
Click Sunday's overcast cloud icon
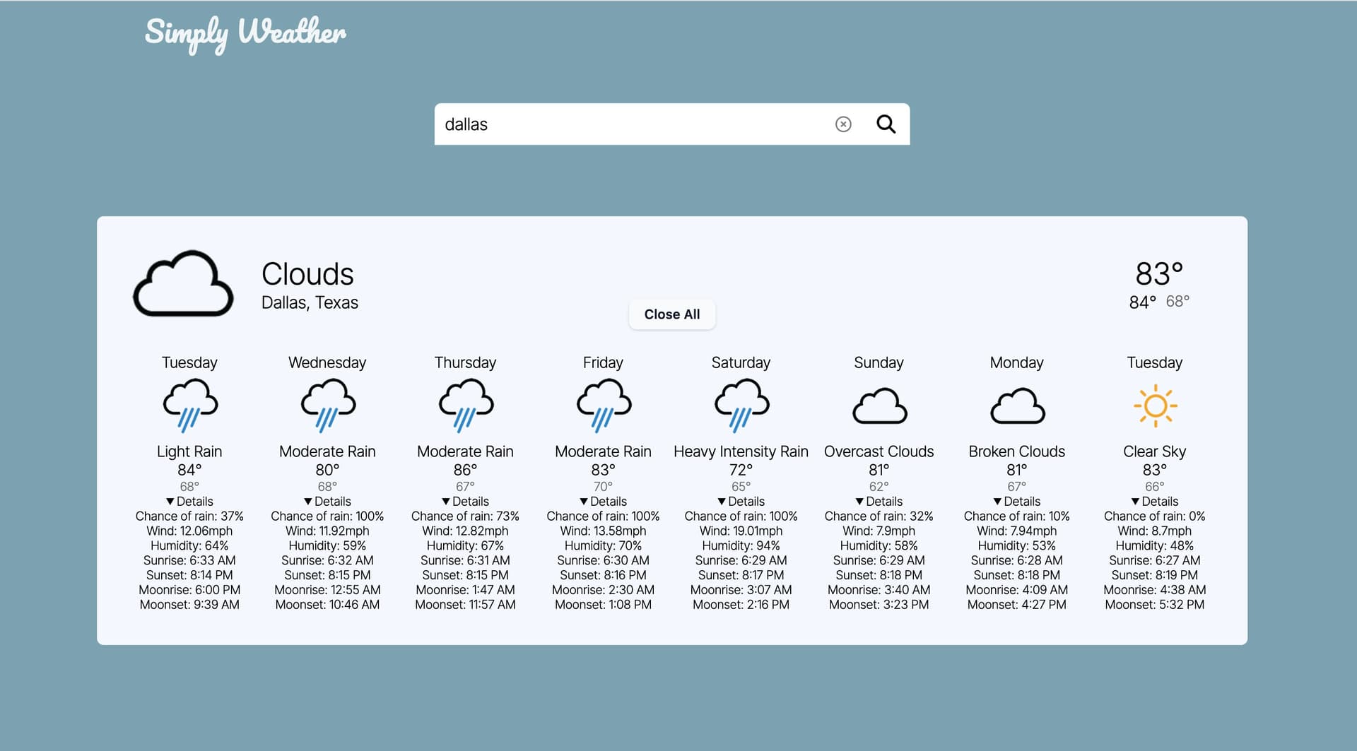879,406
